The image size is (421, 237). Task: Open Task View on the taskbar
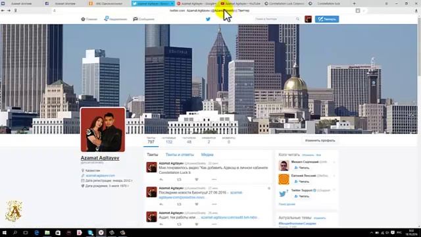pos(26,232)
